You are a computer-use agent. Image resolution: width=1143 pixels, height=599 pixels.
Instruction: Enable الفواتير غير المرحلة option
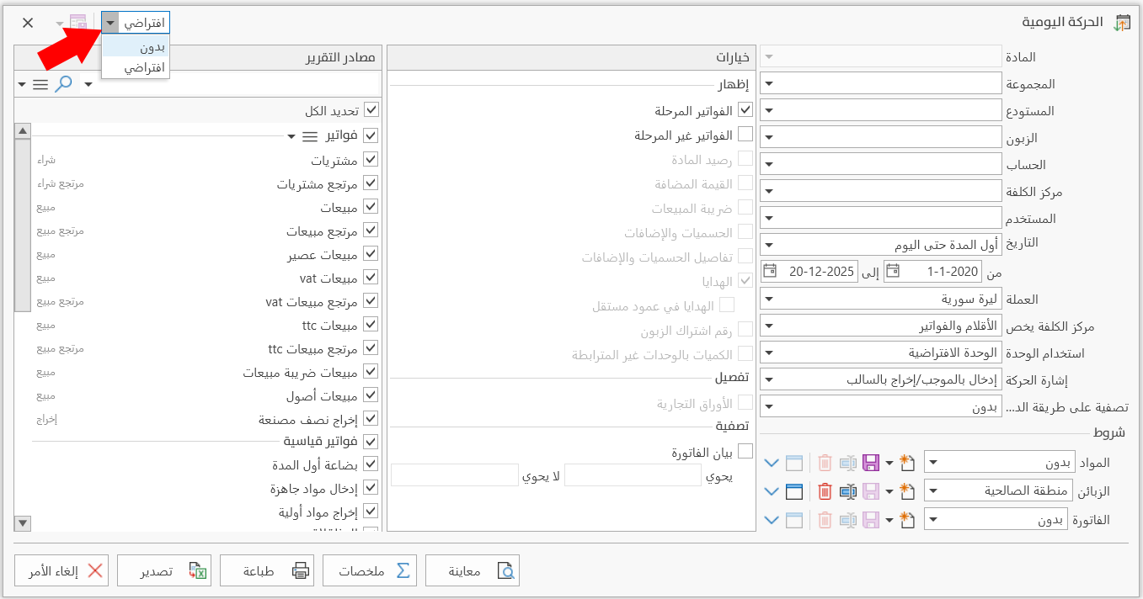click(745, 133)
